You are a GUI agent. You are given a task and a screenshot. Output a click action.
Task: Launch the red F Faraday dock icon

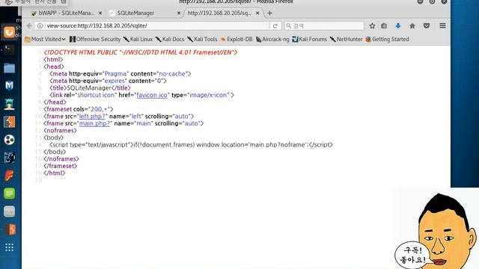[x=9, y=176]
